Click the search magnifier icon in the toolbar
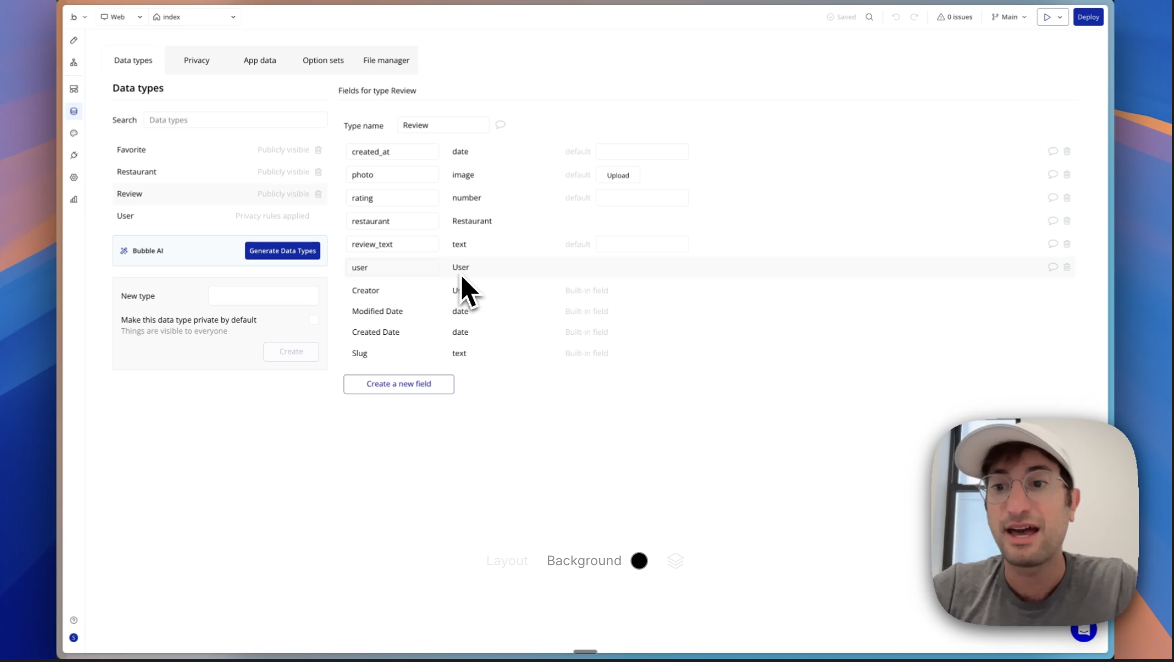1174x662 pixels. point(869,17)
